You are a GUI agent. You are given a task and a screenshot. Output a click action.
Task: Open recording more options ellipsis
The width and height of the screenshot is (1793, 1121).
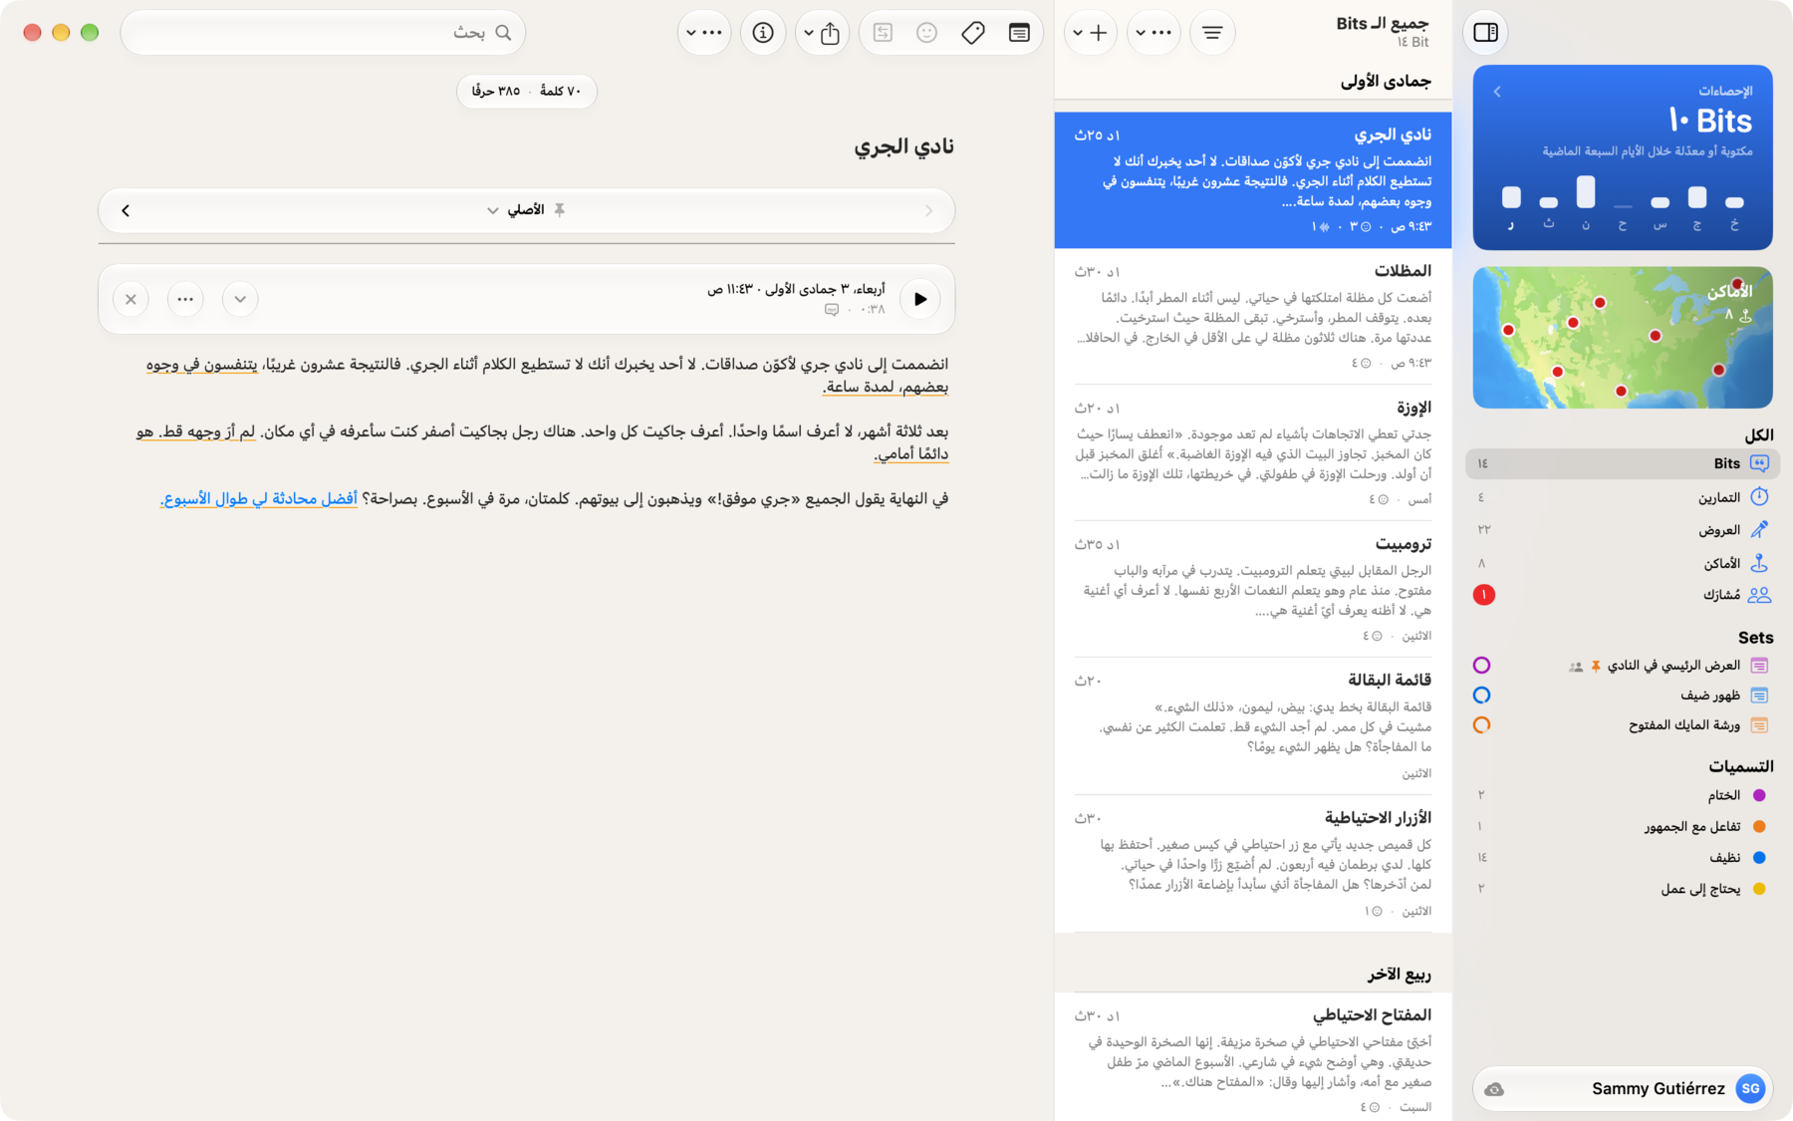tap(185, 299)
